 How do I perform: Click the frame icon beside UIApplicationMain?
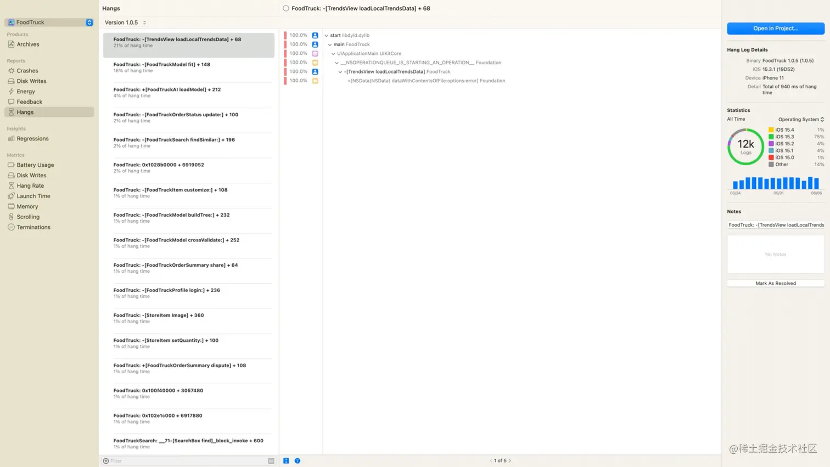[x=315, y=53]
